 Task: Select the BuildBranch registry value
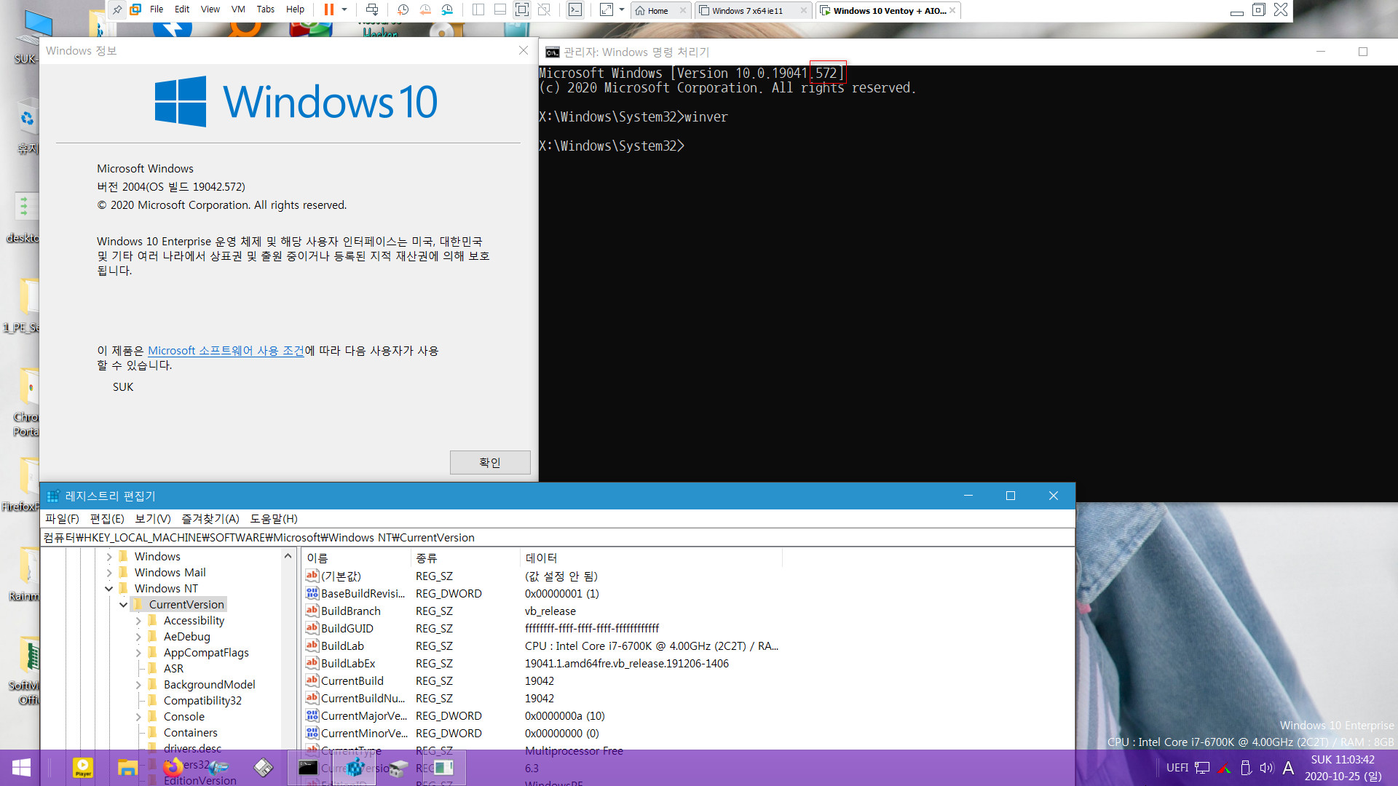pos(350,611)
